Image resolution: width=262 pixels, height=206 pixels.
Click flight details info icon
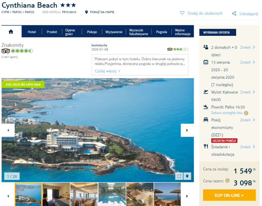tap(246, 113)
